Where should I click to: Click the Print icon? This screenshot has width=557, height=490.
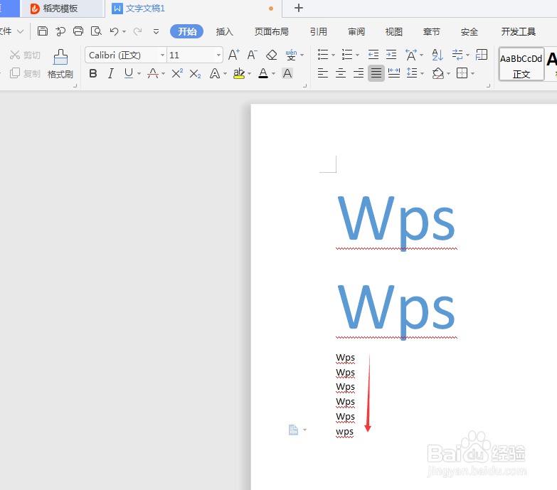(x=78, y=31)
